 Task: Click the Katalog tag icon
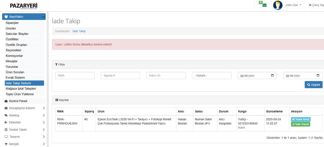click(x=6, y=115)
